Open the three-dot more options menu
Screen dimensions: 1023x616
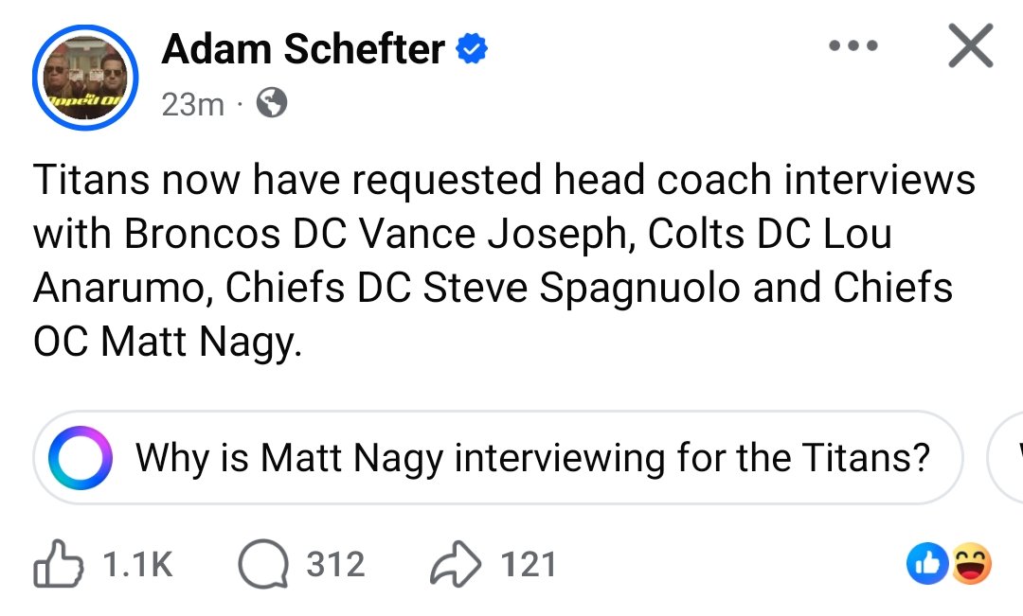point(853,46)
